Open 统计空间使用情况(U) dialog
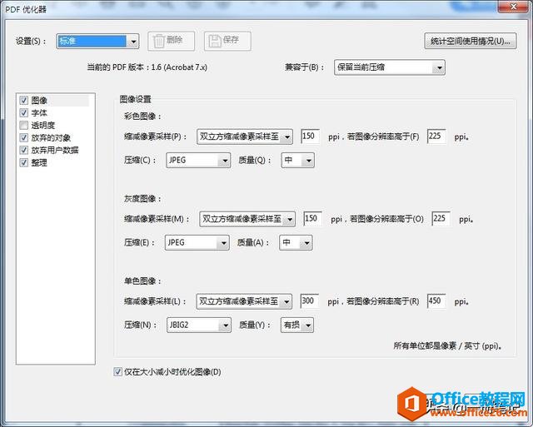 tap(470, 41)
